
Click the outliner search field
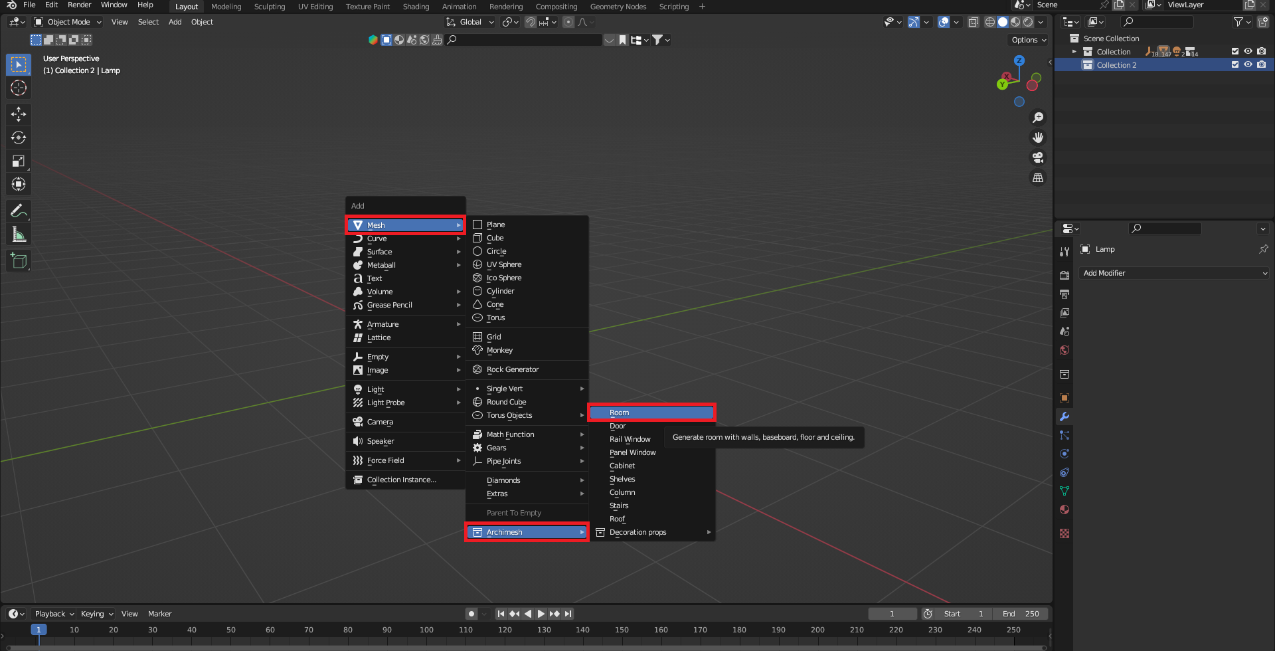[x=1157, y=22]
